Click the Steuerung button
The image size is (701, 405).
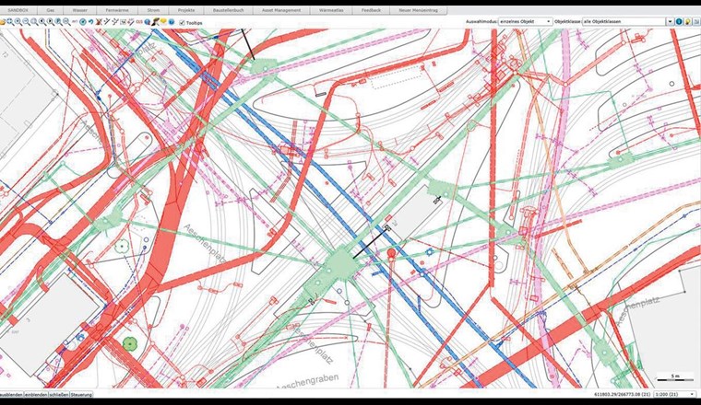[81, 394]
